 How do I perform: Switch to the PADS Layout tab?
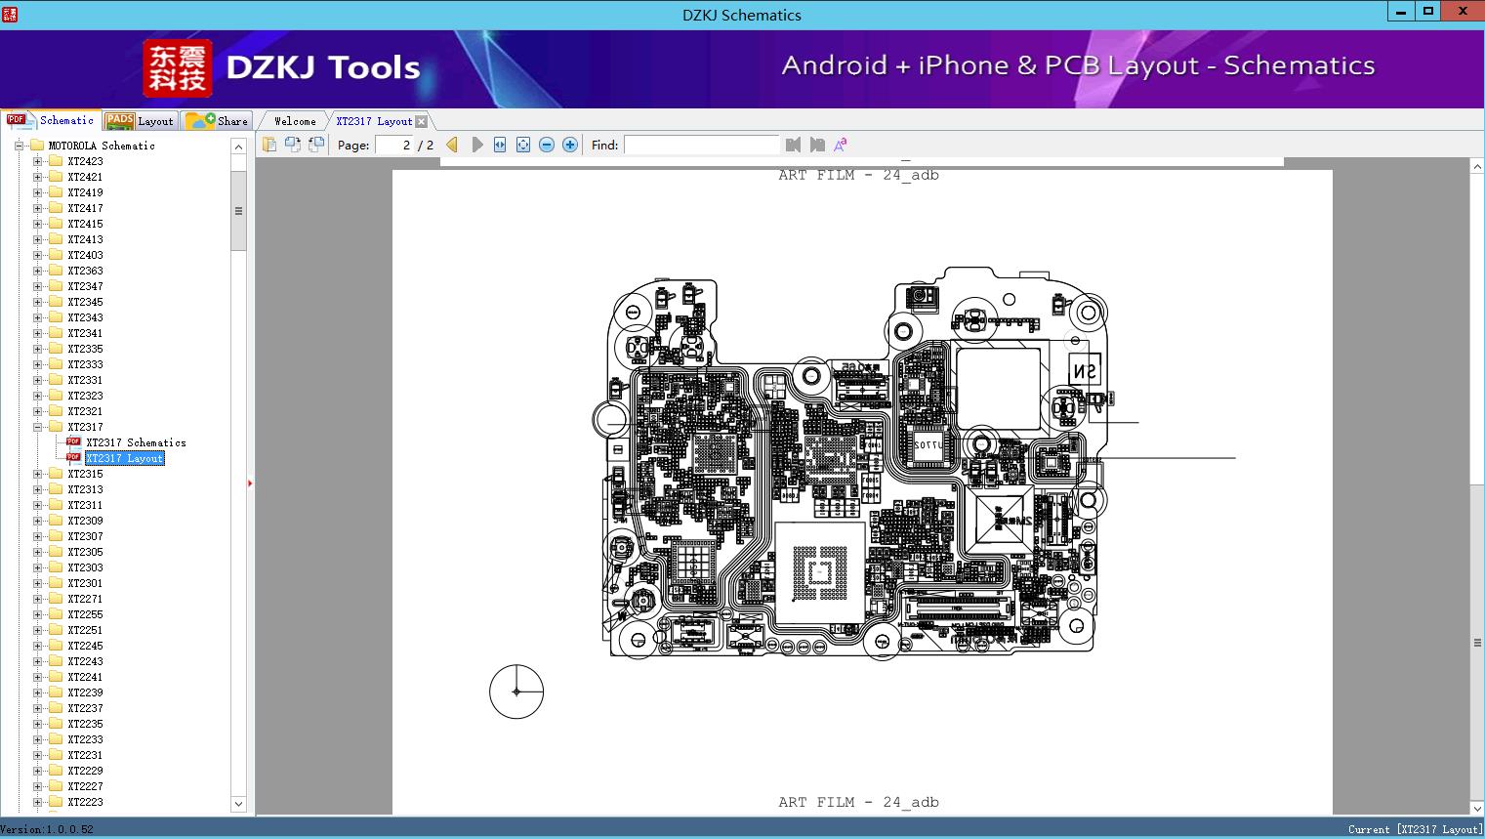coord(140,121)
